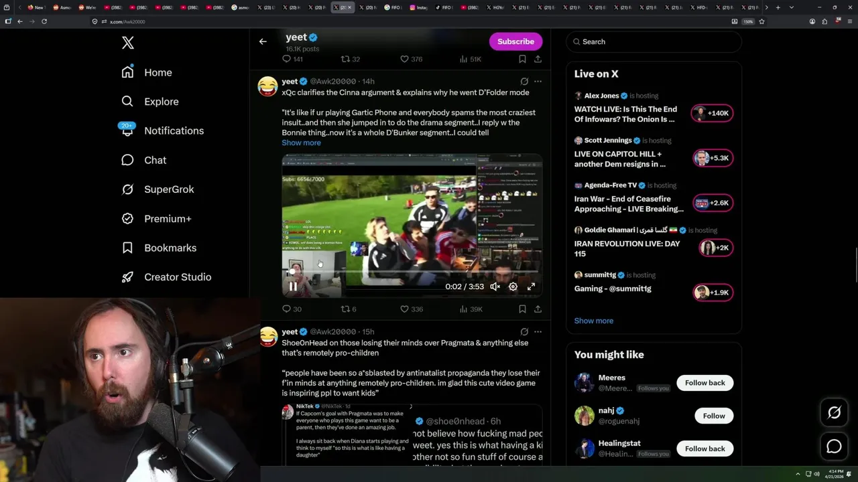Open the @Awk20000 handle on 14h post
This screenshot has width=858, height=482.
(x=333, y=82)
